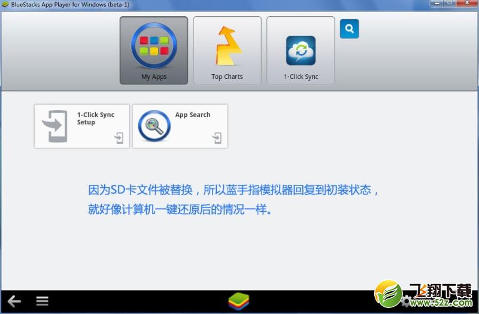Click the "My Apps" caption
Screen dimensions: 479x314
tap(154, 77)
